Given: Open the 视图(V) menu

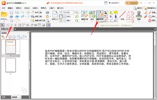Looking at the screenshot, I should click(x=19, y=8).
